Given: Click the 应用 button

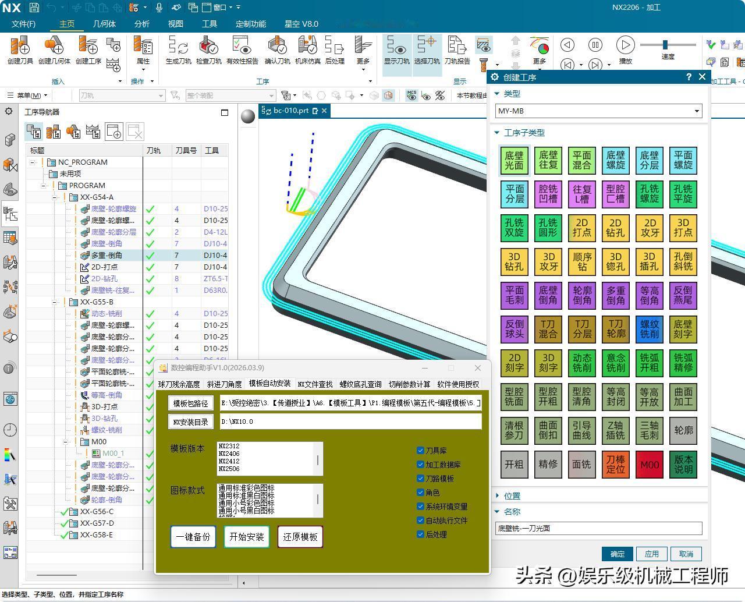Looking at the screenshot, I should point(652,554).
